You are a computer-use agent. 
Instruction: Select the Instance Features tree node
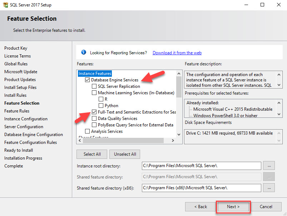coord(95,74)
